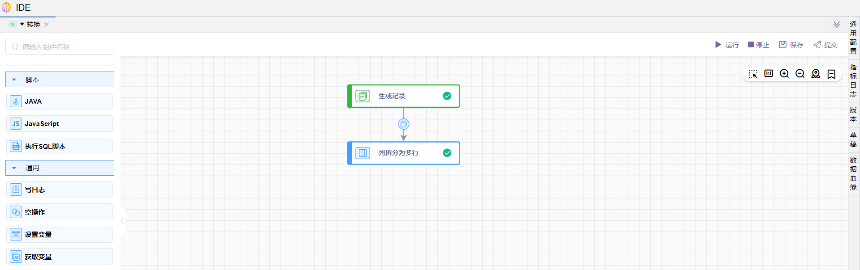Image resolution: width=860 pixels, height=270 pixels.
Task: Select the JavaScript script component
Action: 60,124
